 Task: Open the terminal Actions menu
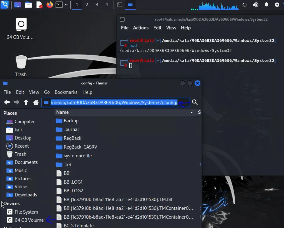pyautogui.click(x=141, y=28)
